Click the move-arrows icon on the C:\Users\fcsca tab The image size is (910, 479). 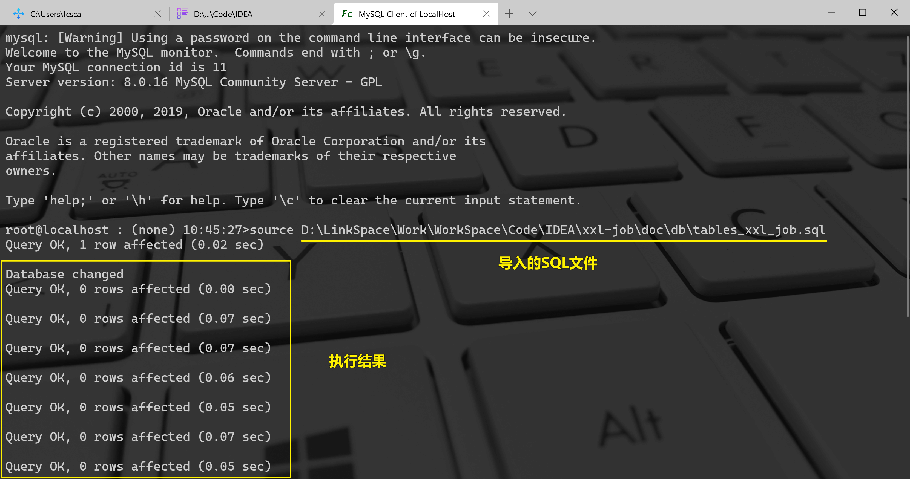tap(18, 14)
